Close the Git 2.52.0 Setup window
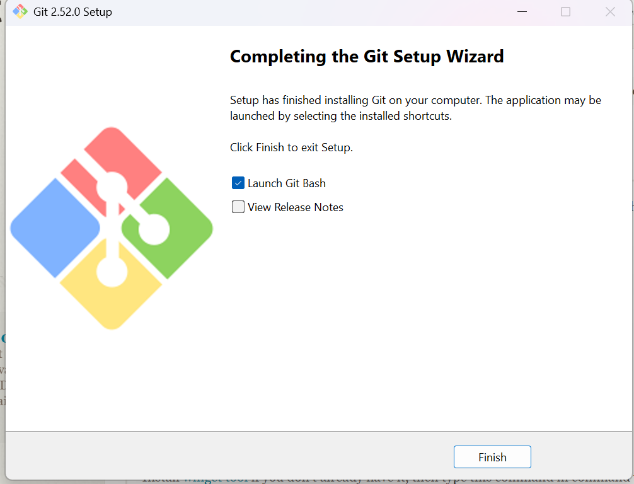Viewport: 634px width, 484px height. pyautogui.click(x=610, y=12)
